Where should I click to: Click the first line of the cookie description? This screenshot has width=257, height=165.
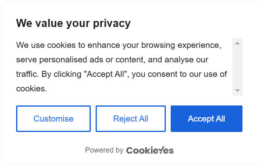coord(119,45)
